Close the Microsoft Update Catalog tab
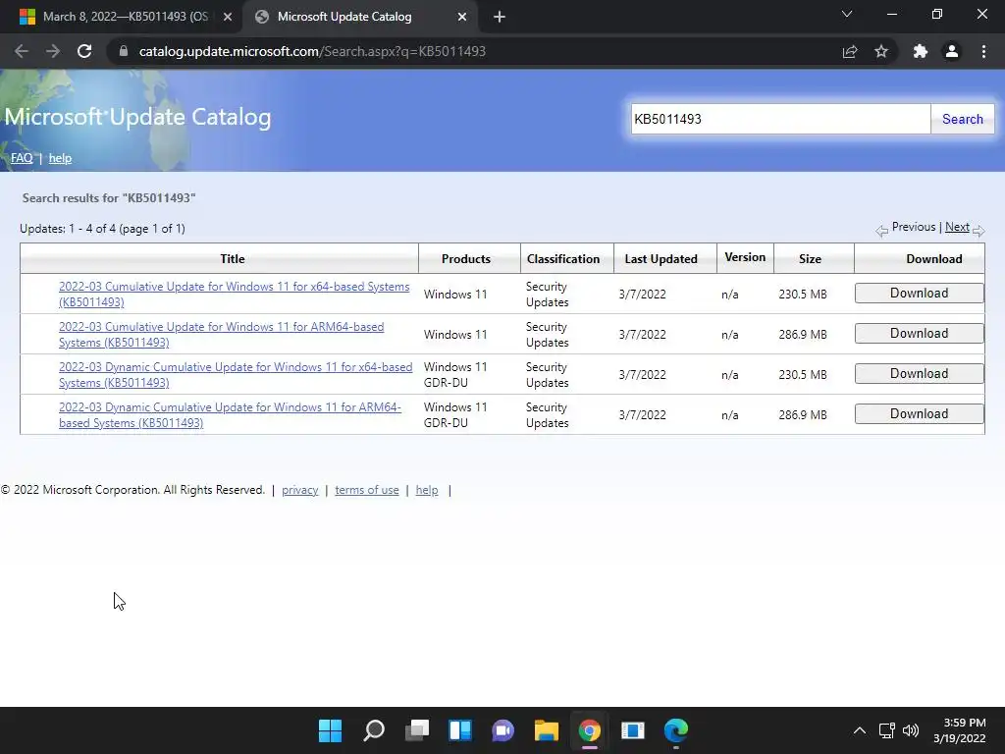This screenshot has width=1005, height=754. [x=462, y=17]
